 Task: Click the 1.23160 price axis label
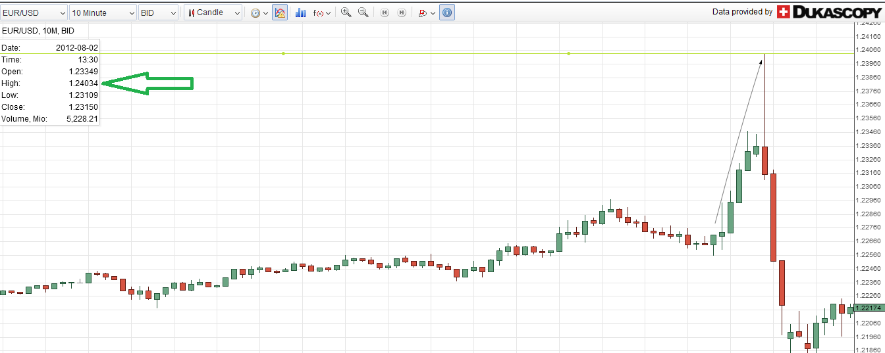tap(869, 173)
